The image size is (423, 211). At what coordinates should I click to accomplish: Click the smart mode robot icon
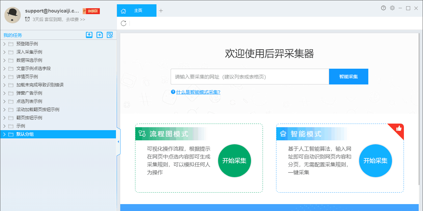point(283,133)
